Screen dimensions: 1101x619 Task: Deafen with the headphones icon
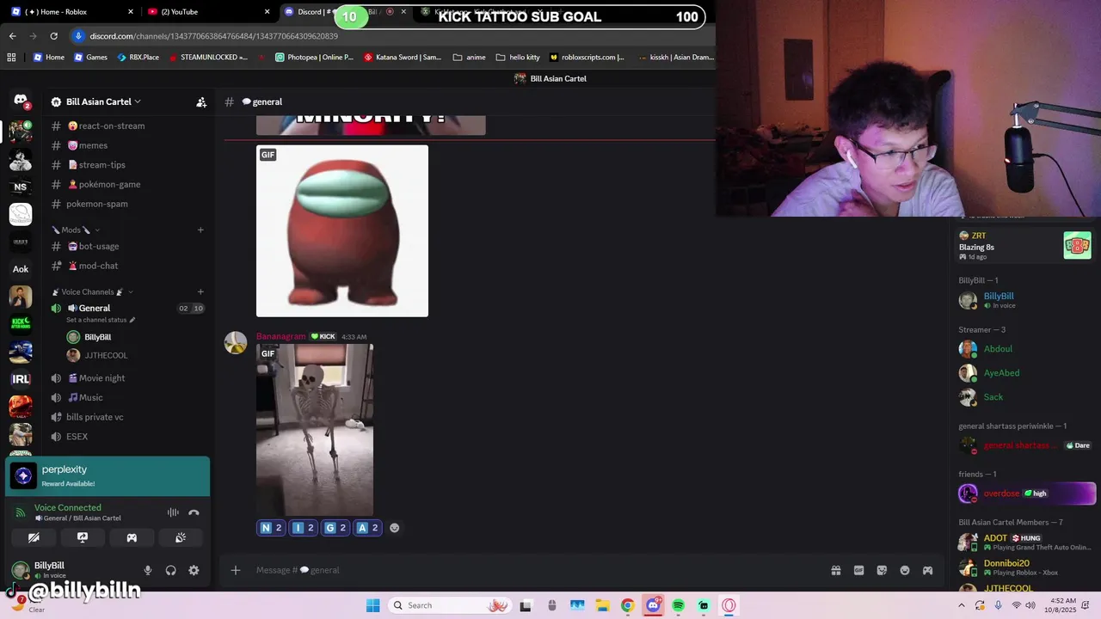(x=170, y=570)
